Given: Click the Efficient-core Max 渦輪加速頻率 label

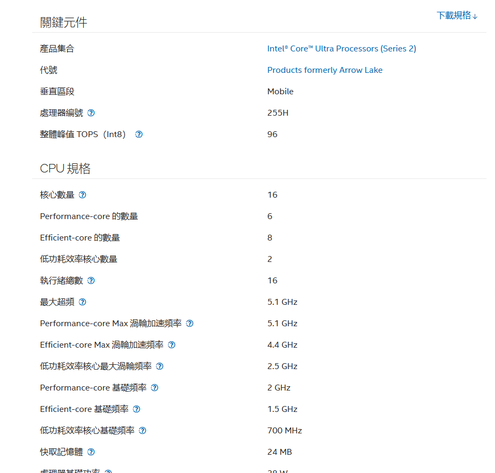Looking at the screenshot, I should [102, 345].
